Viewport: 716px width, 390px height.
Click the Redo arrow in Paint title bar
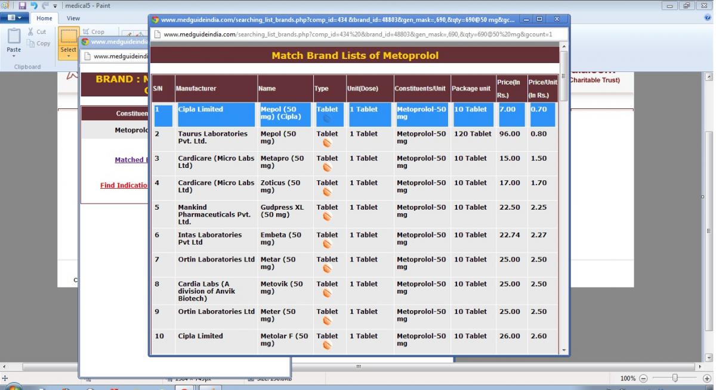[x=45, y=6]
